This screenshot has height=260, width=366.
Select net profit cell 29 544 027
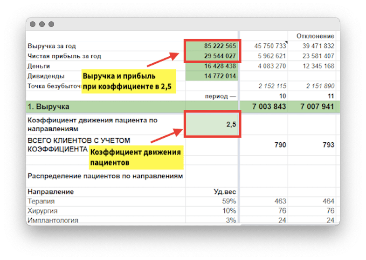click(213, 56)
